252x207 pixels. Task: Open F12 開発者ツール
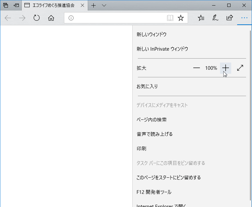click(191, 192)
